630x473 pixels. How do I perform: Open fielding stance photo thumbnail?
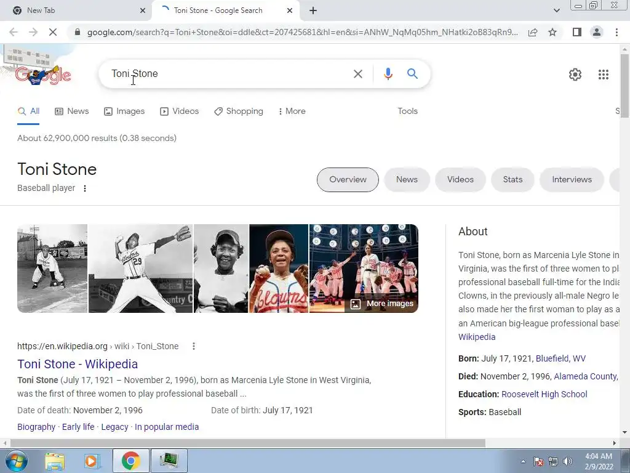[x=52, y=269]
